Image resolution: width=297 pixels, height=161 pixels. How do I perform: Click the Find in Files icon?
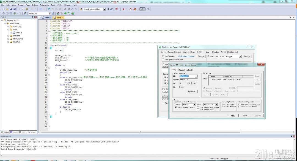click(108, 9)
